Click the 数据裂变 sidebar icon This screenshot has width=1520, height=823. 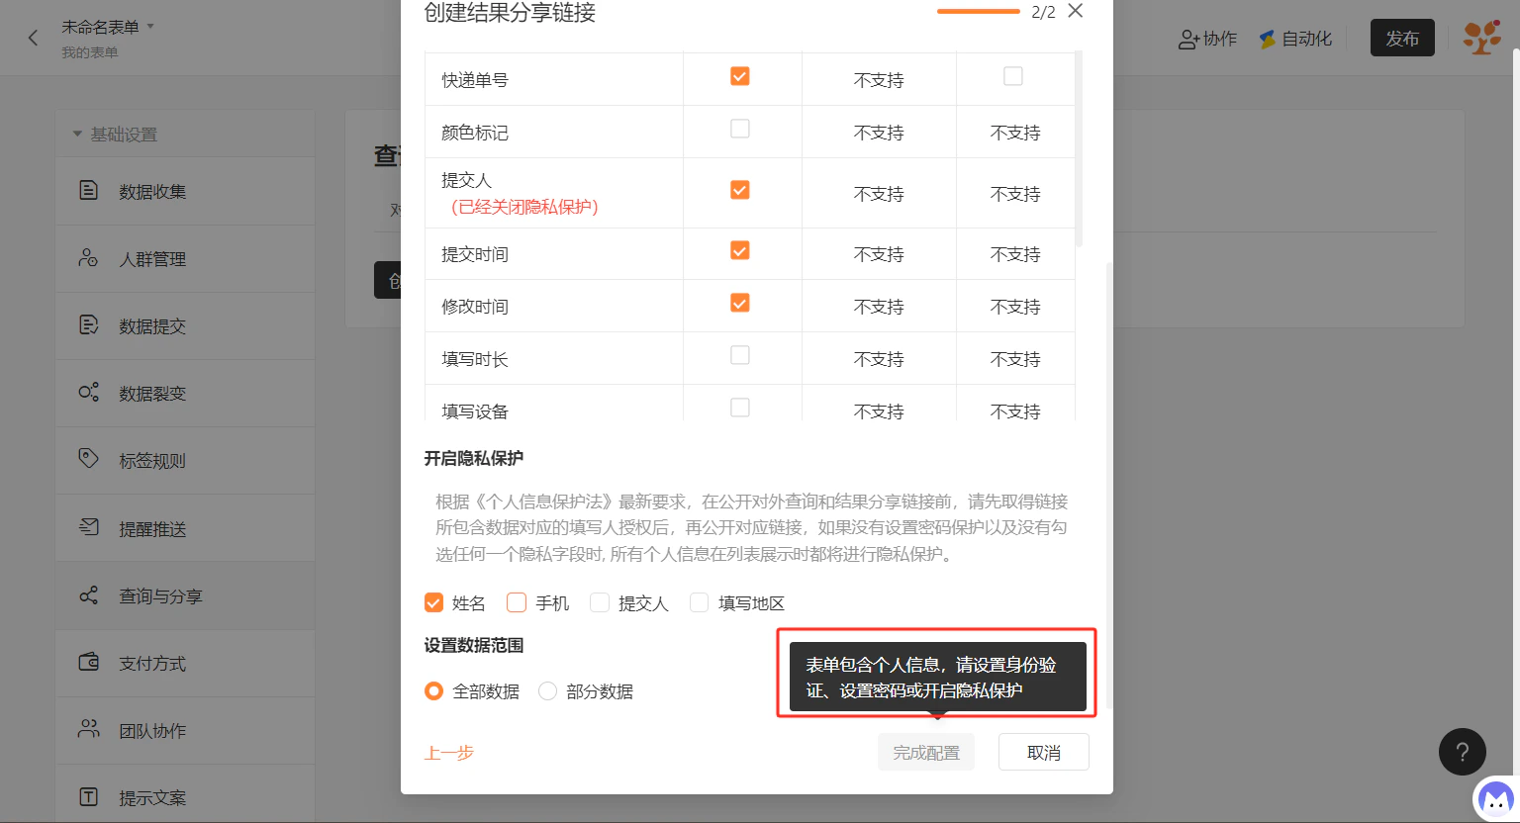click(x=88, y=392)
